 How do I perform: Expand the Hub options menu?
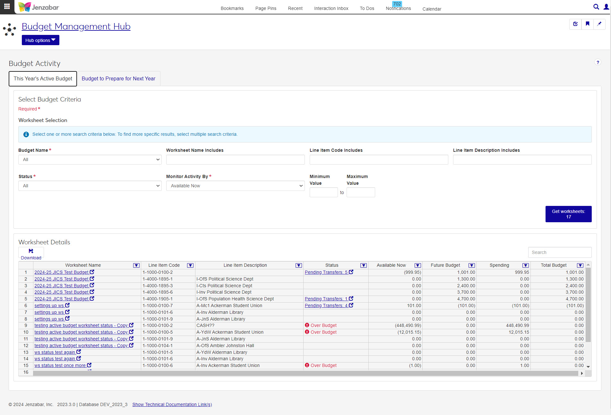(x=40, y=40)
